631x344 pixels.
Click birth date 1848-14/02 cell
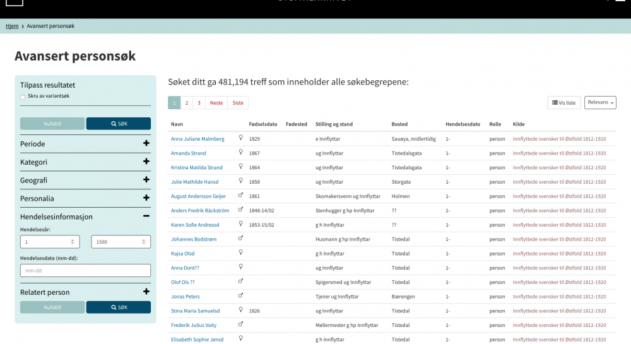tap(262, 210)
